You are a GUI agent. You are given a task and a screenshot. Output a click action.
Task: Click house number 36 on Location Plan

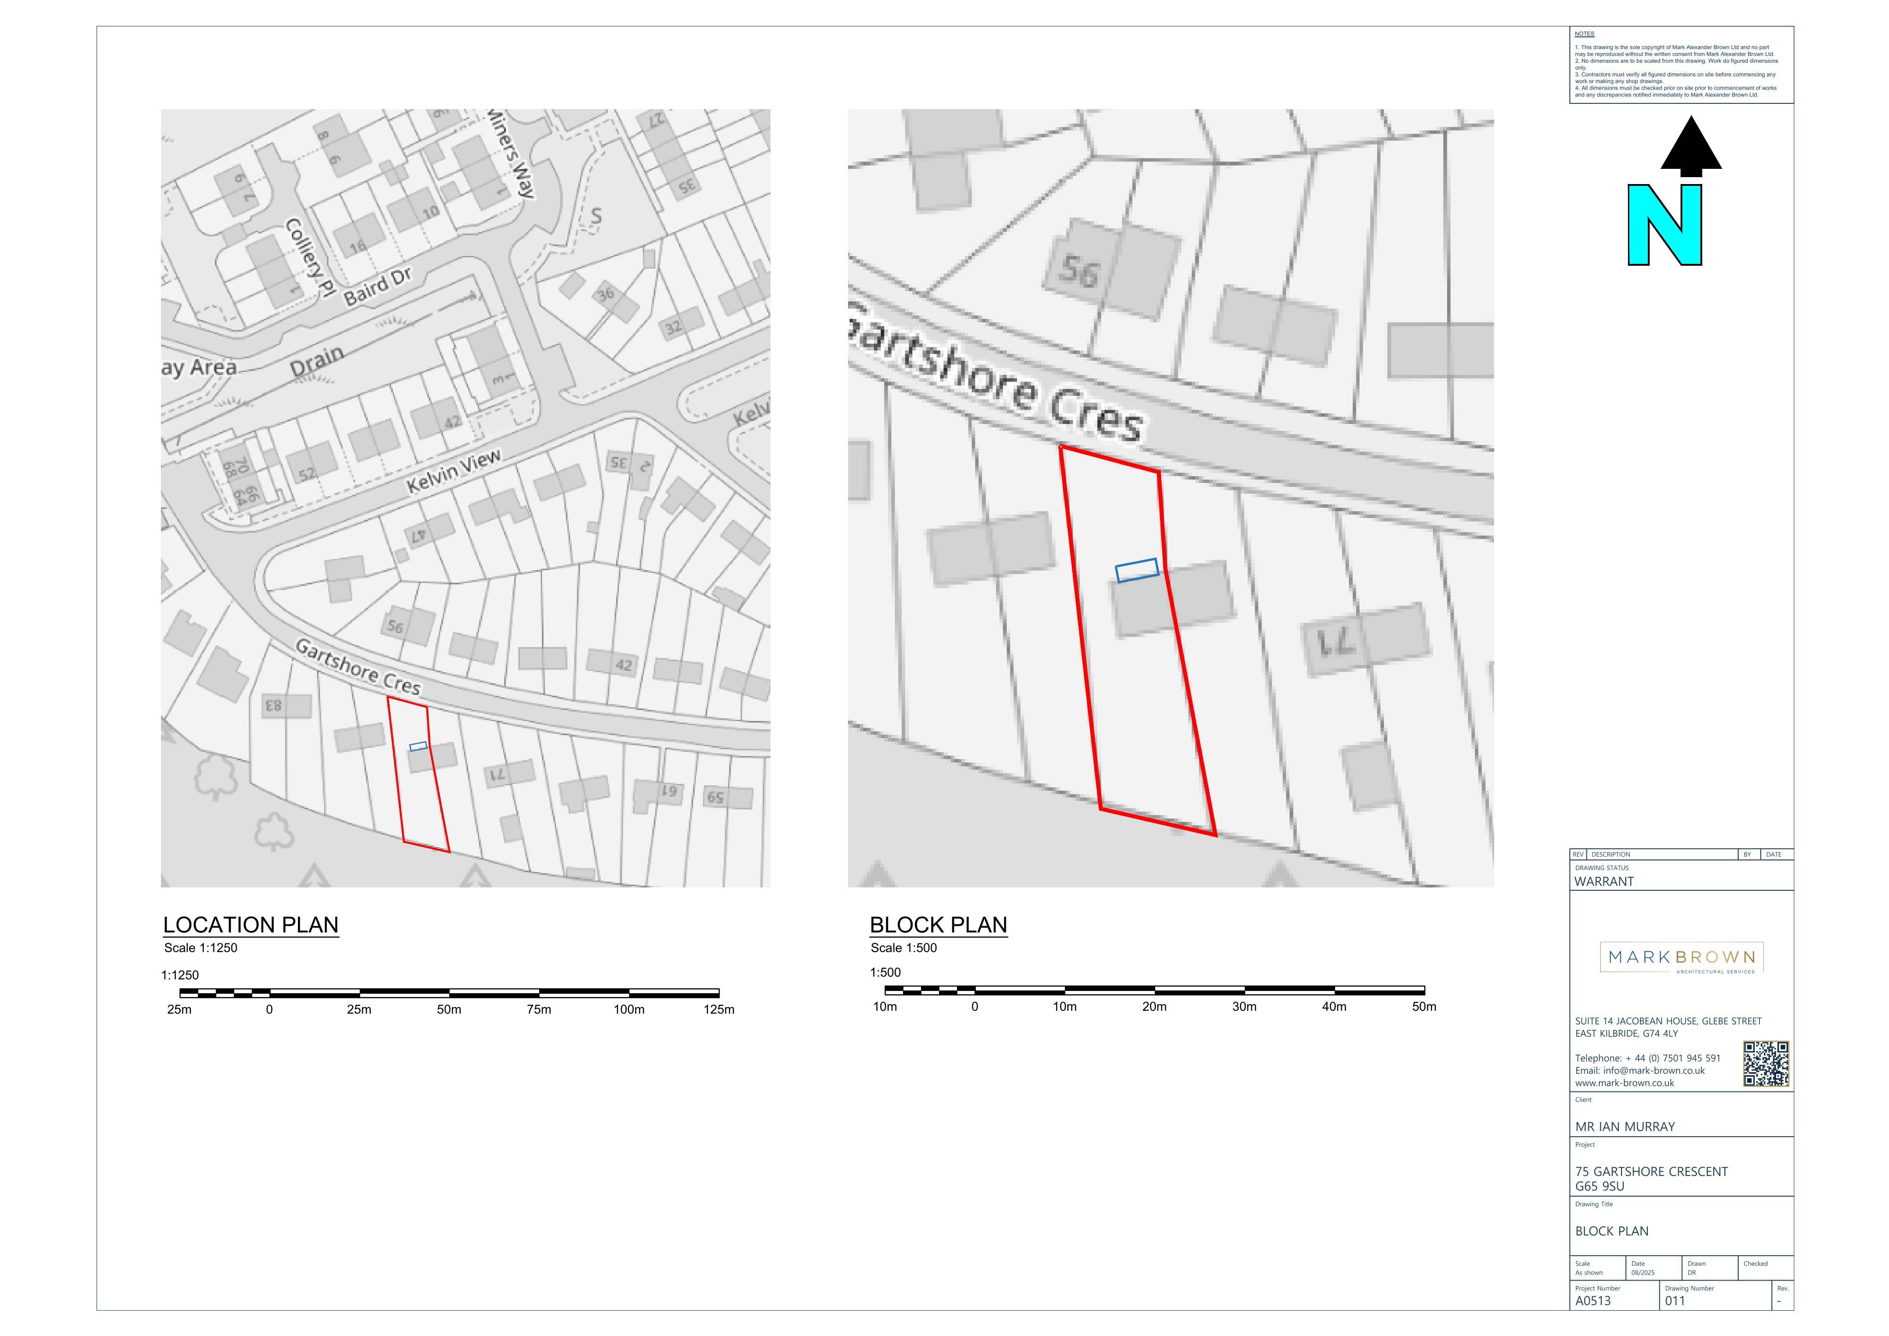click(x=606, y=294)
